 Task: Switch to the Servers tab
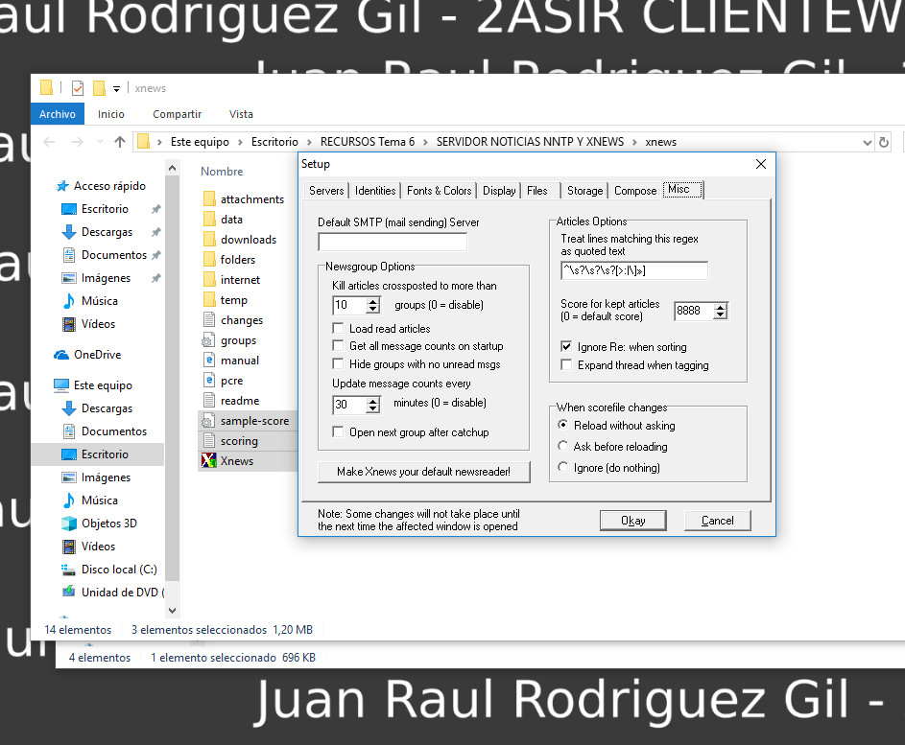click(x=326, y=190)
